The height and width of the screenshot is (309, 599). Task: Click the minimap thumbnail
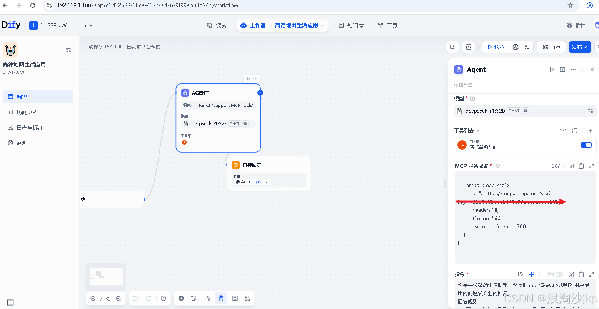click(x=106, y=276)
